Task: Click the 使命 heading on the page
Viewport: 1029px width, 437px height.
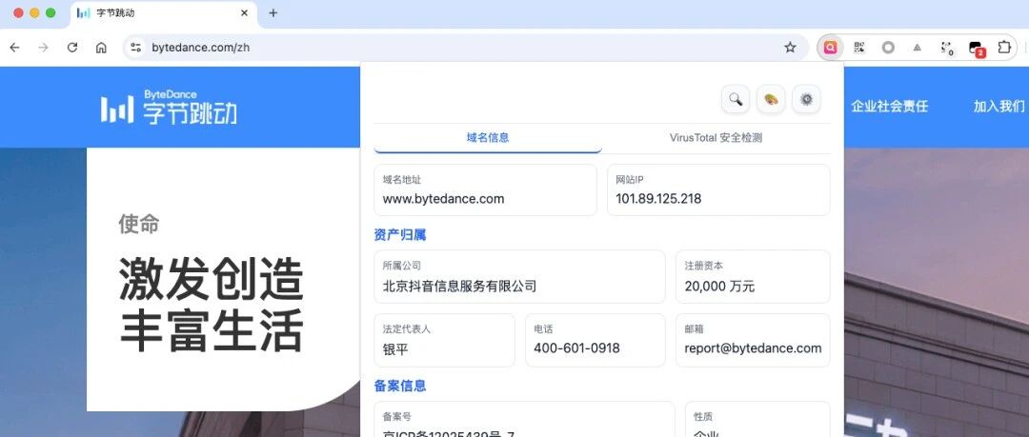Action: (138, 224)
